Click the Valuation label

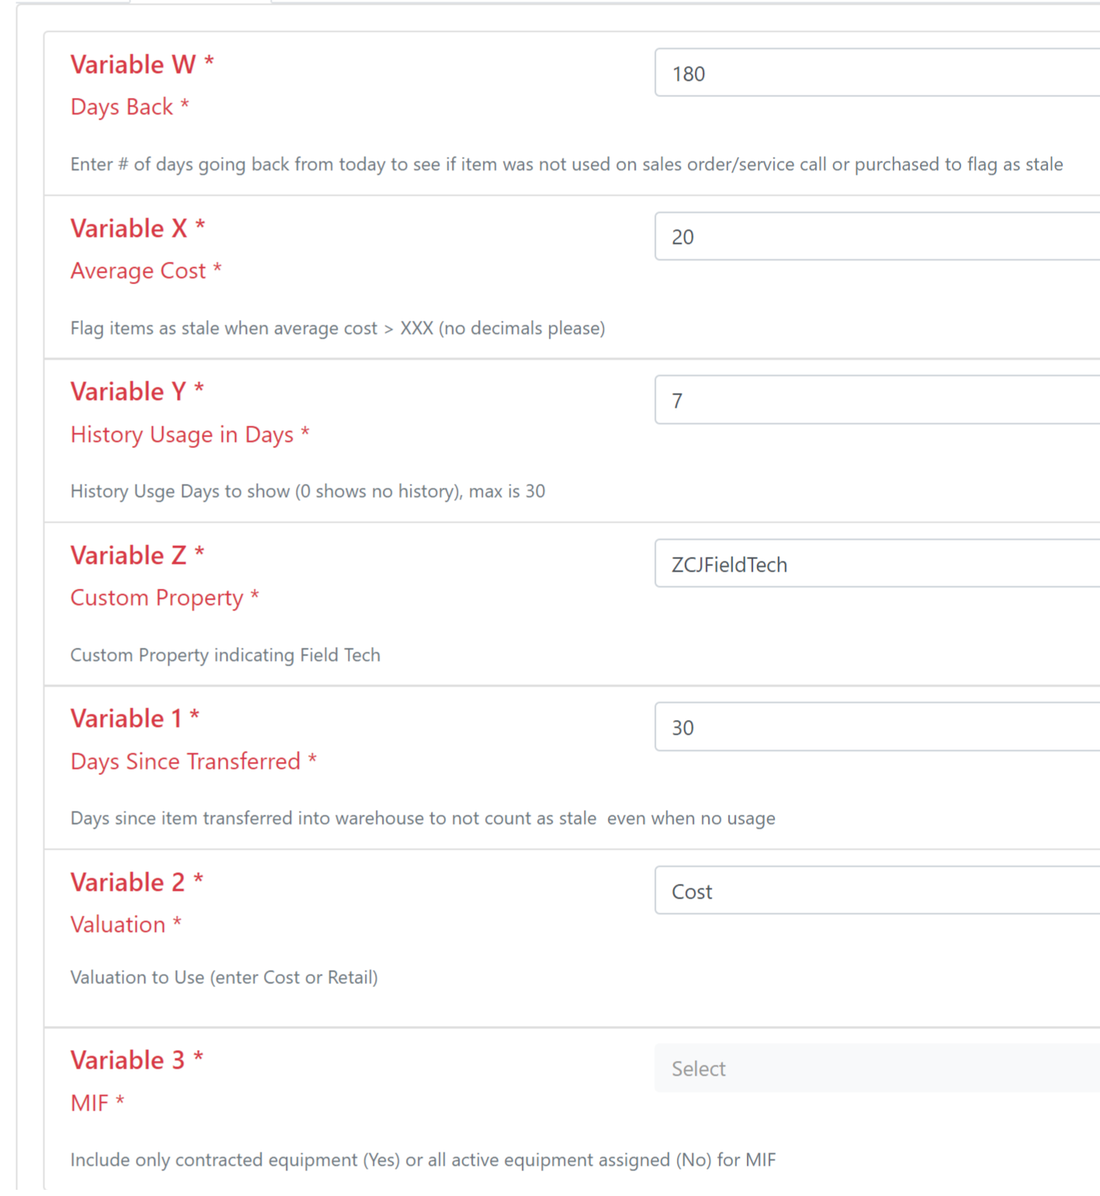[126, 925]
